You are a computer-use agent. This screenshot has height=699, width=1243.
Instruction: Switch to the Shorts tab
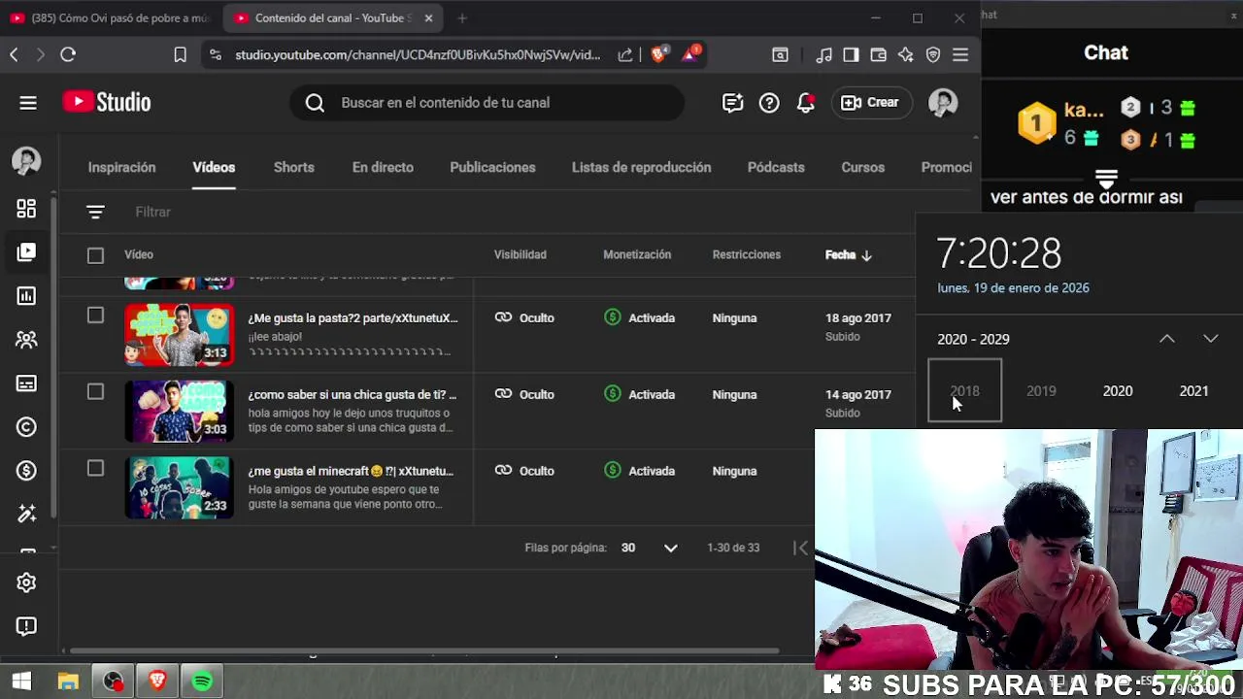click(x=293, y=167)
